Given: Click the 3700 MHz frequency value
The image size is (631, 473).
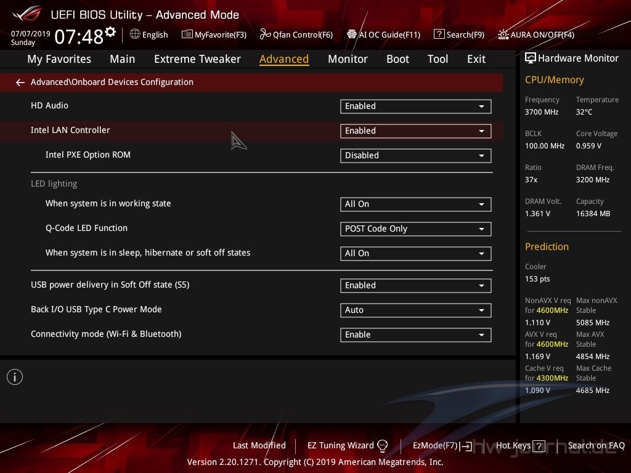Looking at the screenshot, I should (542, 112).
